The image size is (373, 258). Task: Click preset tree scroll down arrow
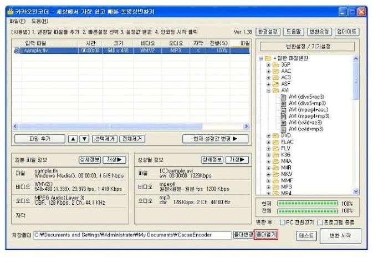point(356,191)
